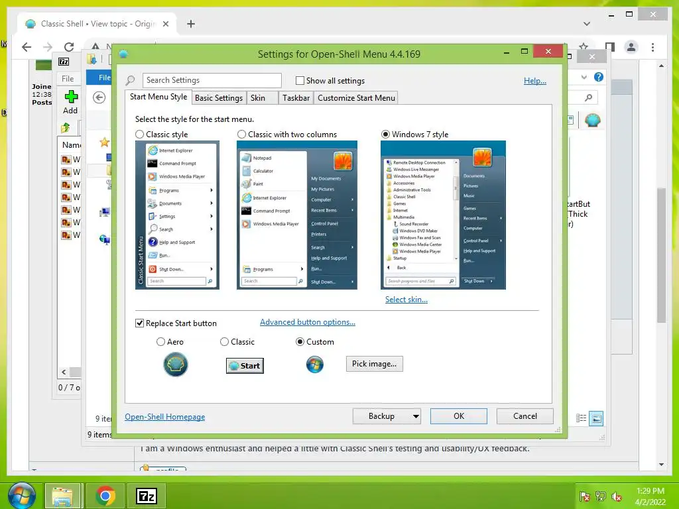
Task: Toggle the Replace Start button checkbox
Action: (x=139, y=323)
